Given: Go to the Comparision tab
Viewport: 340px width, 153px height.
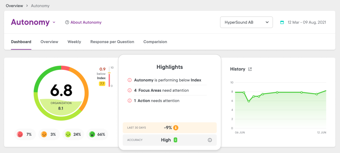Looking at the screenshot, I should [x=155, y=42].
